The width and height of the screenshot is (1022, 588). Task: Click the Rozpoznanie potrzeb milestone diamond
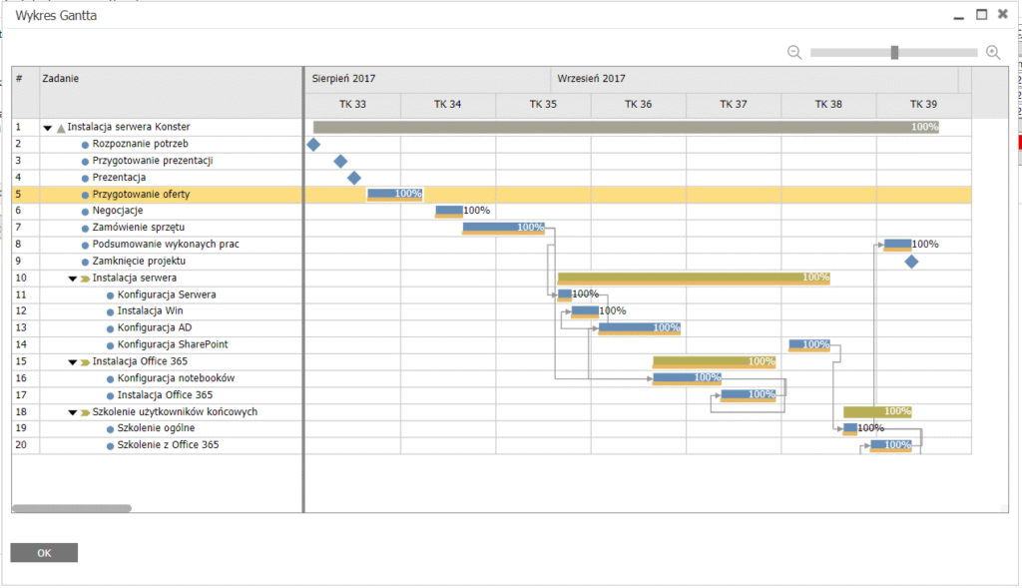pos(313,145)
